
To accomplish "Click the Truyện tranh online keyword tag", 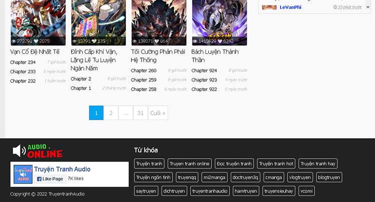I will tap(189, 164).
